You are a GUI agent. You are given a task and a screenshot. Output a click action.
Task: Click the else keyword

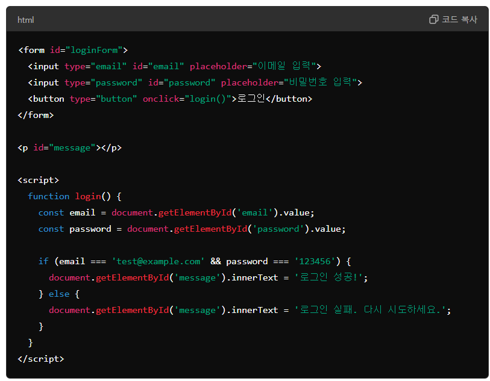pyautogui.click(x=59, y=294)
